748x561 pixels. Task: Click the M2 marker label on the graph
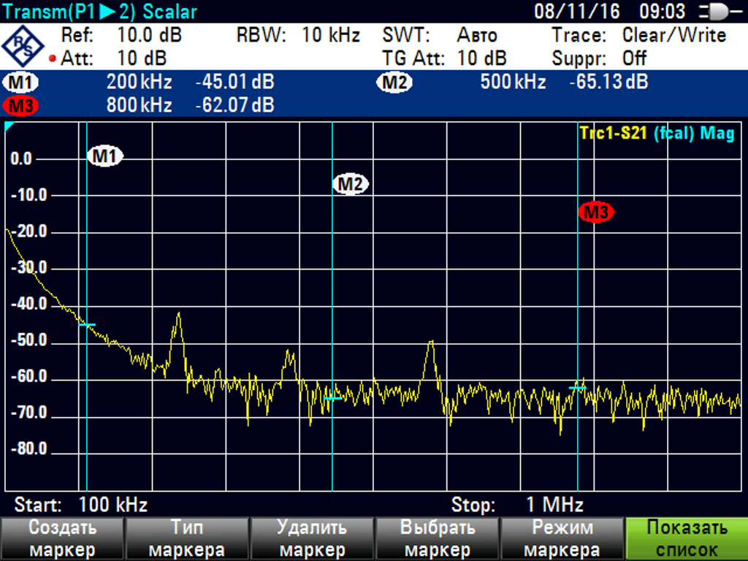(350, 184)
